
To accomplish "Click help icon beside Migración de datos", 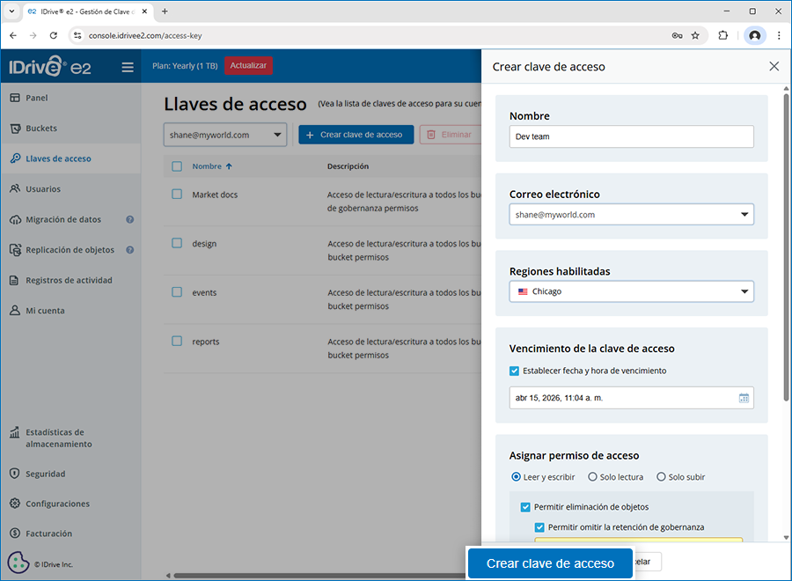I will [x=130, y=220].
